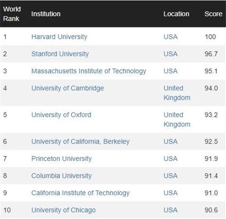Click the 96.7 score for Stanford
This screenshot has height=219, width=226.
211,54
